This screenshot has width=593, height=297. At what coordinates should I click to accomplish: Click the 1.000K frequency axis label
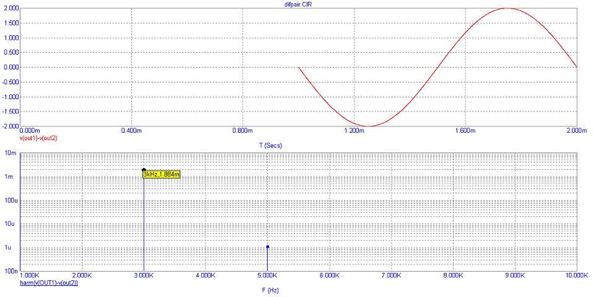pos(30,276)
